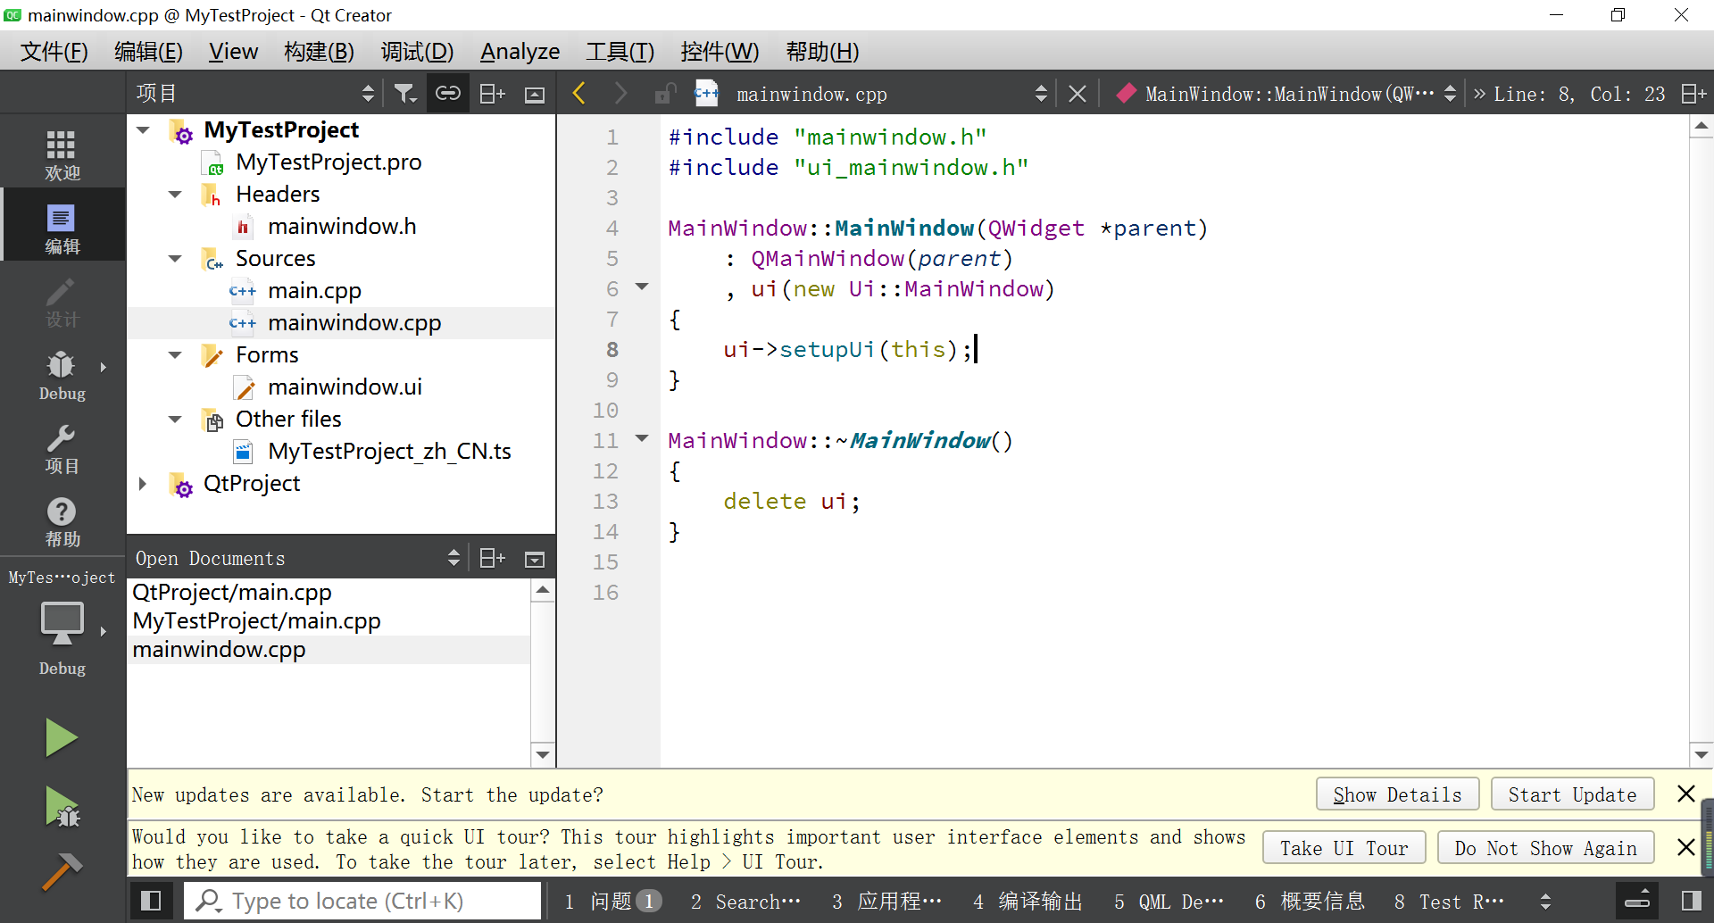Open Projects (项目) mode with wrench icon
The image size is (1714, 923).
(x=62, y=448)
